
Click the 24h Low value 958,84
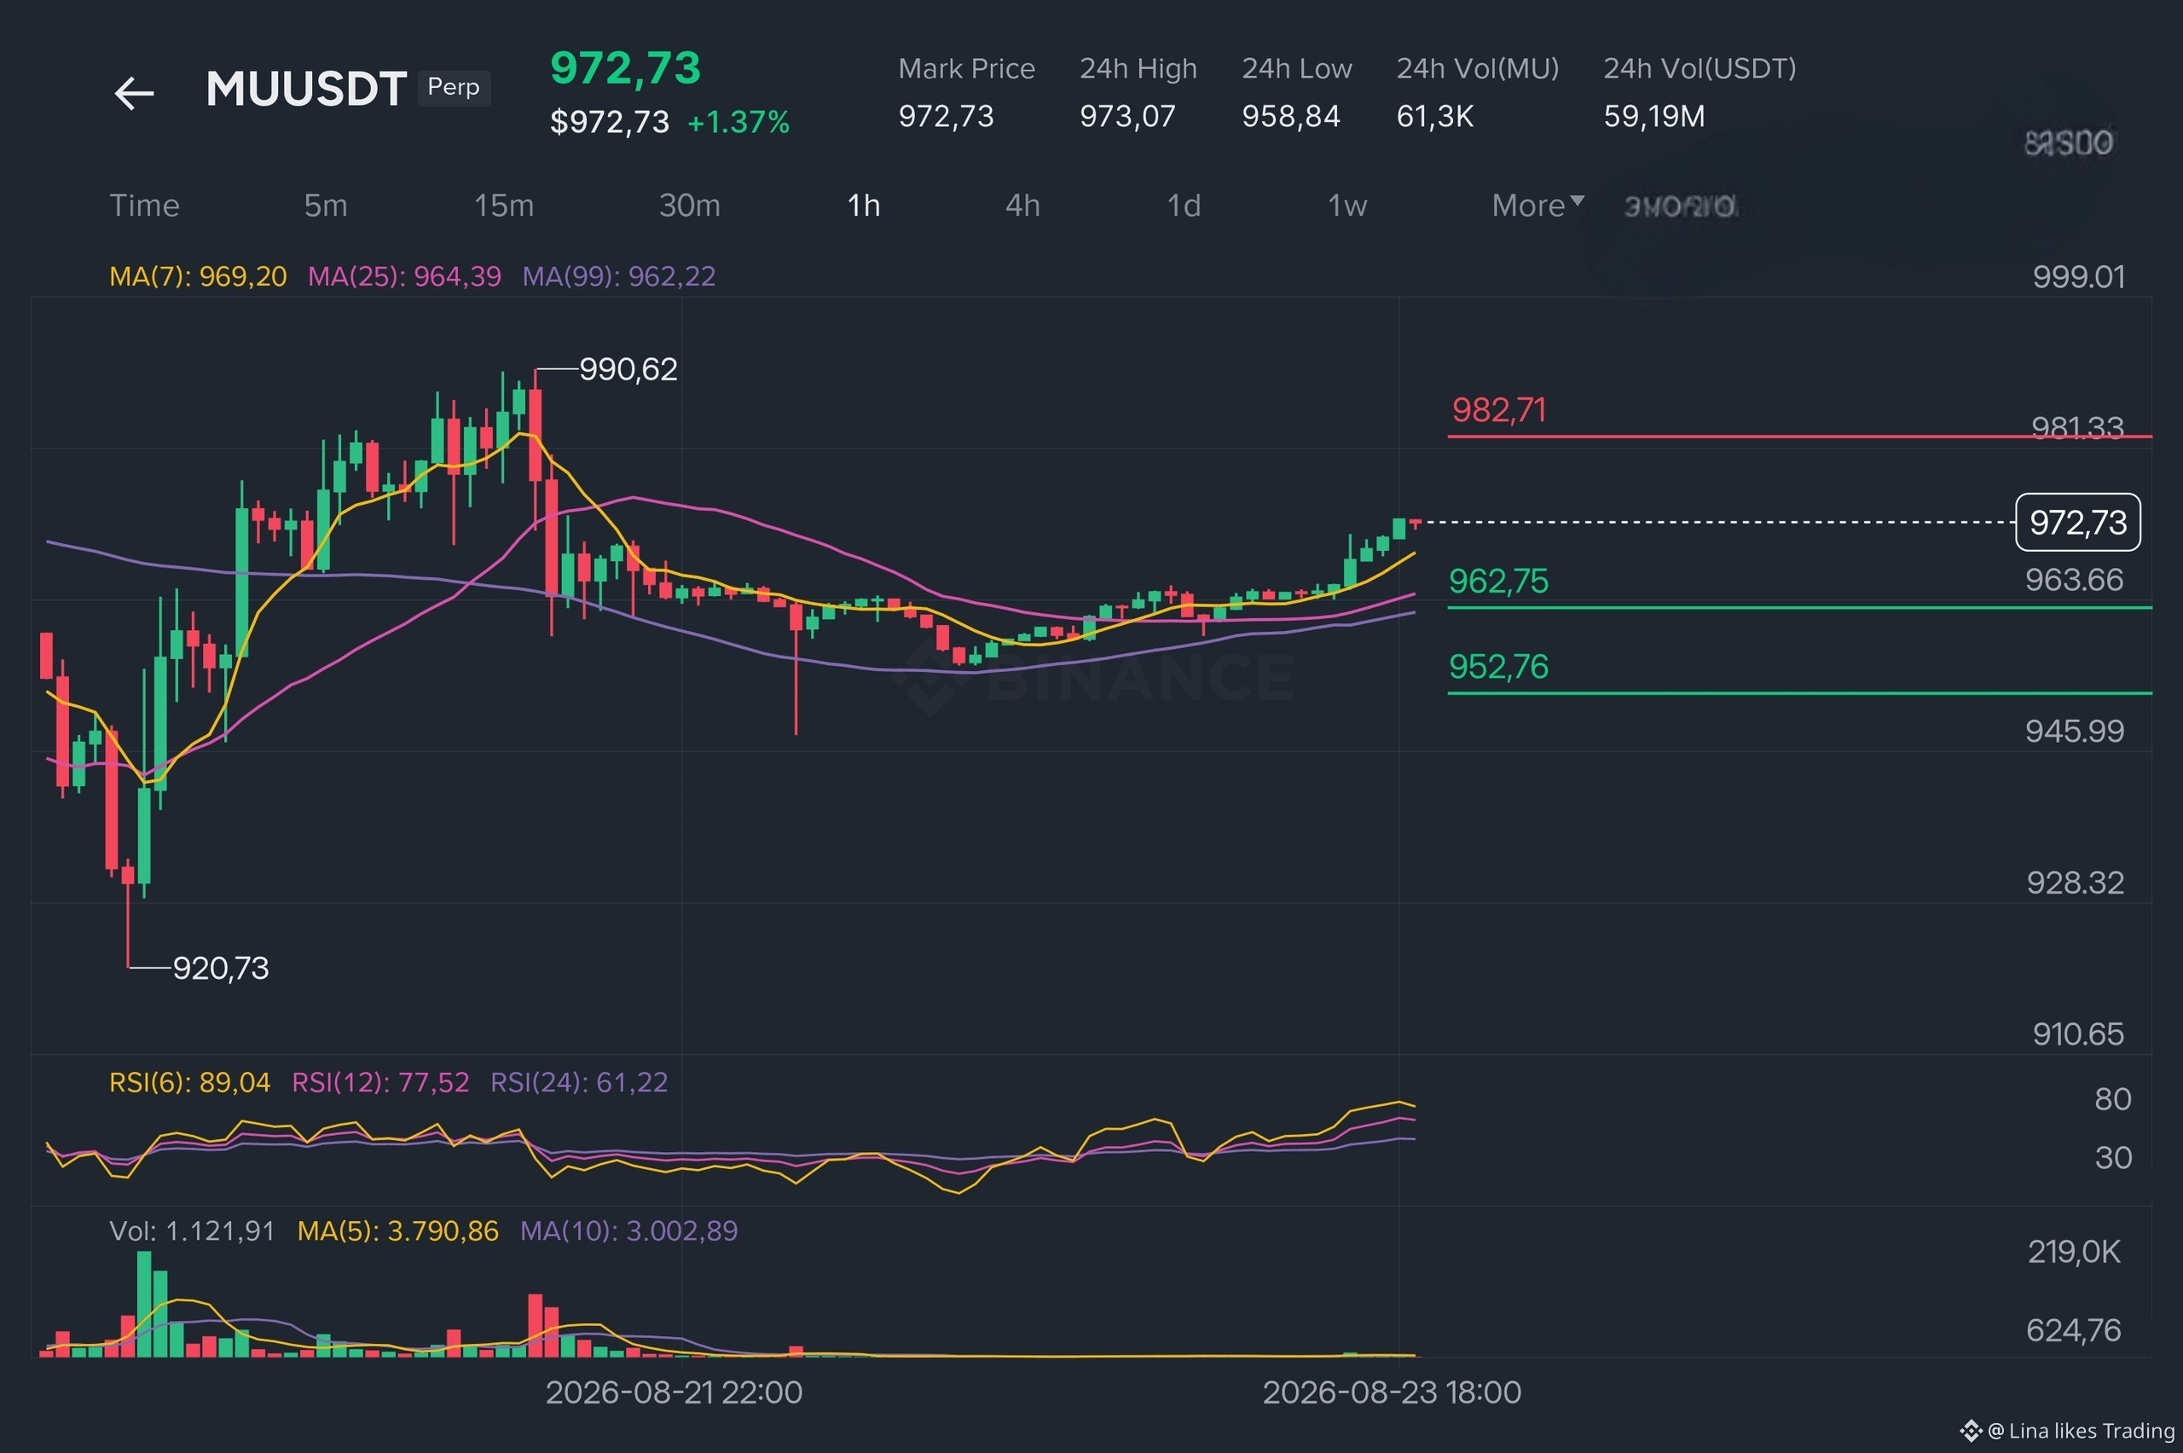click(1291, 116)
